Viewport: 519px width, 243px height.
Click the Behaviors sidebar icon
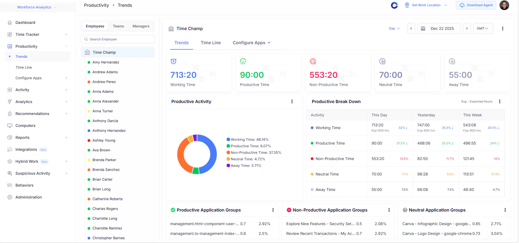point(10,185)
